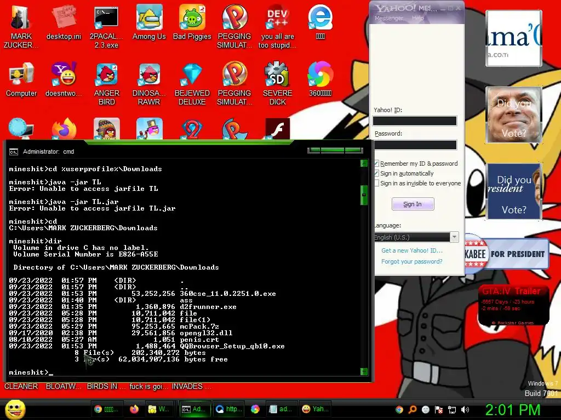Click the magnifier tray icon
Image resolution: width=561 pixels, height=420 pixels.
[x=413, y=410]
